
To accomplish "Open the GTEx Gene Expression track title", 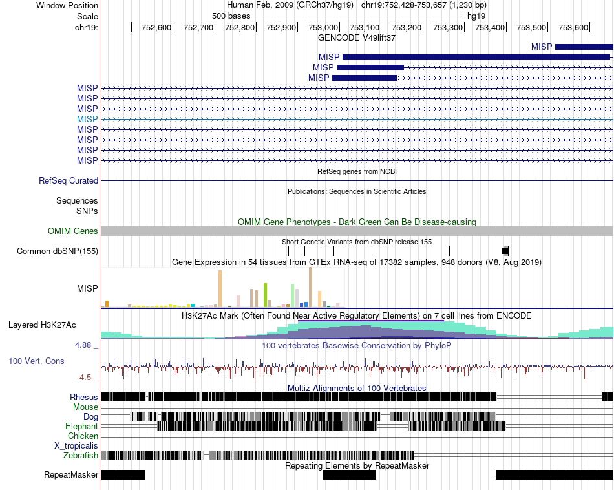I will [357, 262].
